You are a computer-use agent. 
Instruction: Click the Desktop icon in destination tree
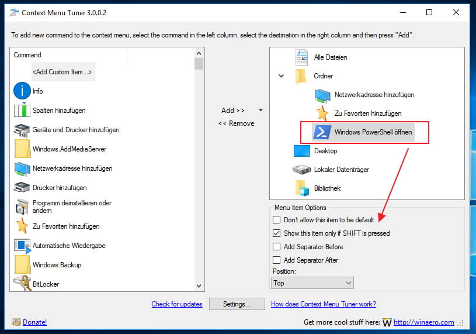tap(302, 151)
